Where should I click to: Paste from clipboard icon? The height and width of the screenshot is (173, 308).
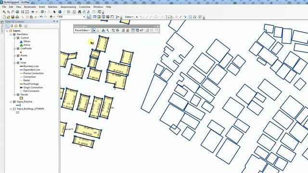click(x=31, y=17)
